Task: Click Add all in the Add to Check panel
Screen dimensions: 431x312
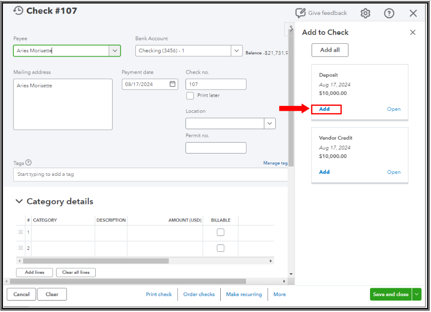Action: [329, 50]
